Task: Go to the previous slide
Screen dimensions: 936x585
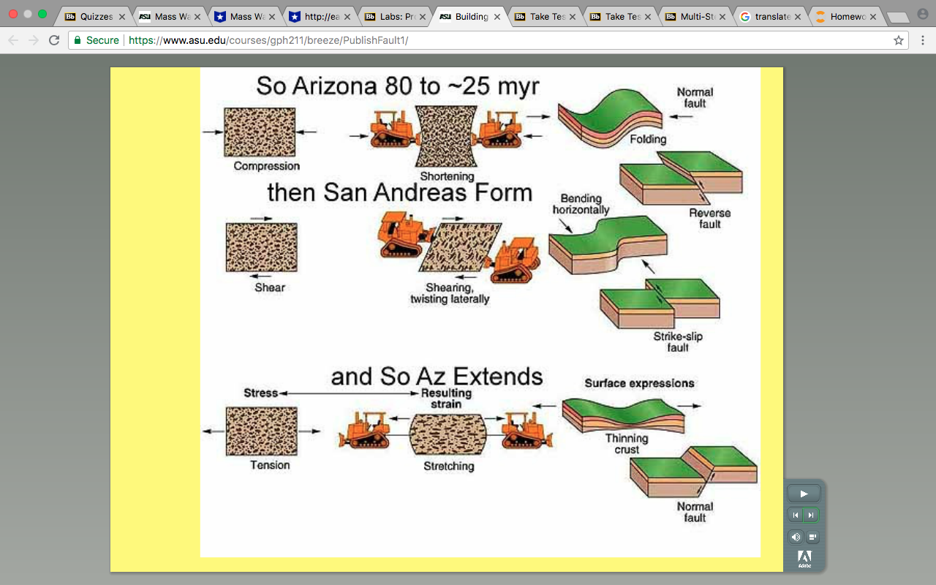Action: 796,516
